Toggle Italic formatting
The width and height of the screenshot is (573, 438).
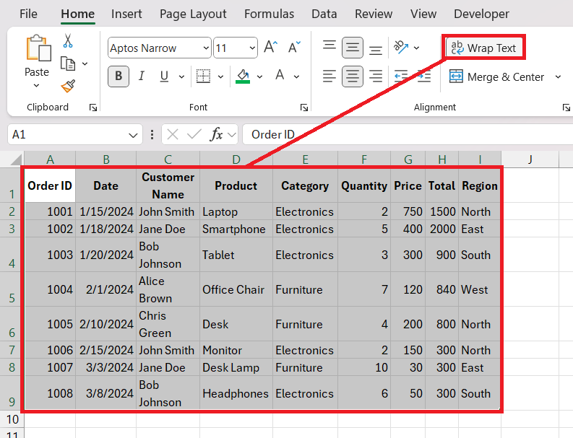(x=142, y=76)
